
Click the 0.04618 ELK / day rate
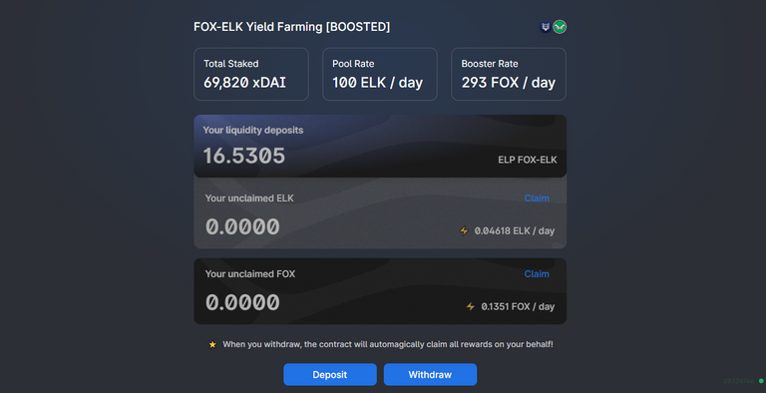point(515,230)
